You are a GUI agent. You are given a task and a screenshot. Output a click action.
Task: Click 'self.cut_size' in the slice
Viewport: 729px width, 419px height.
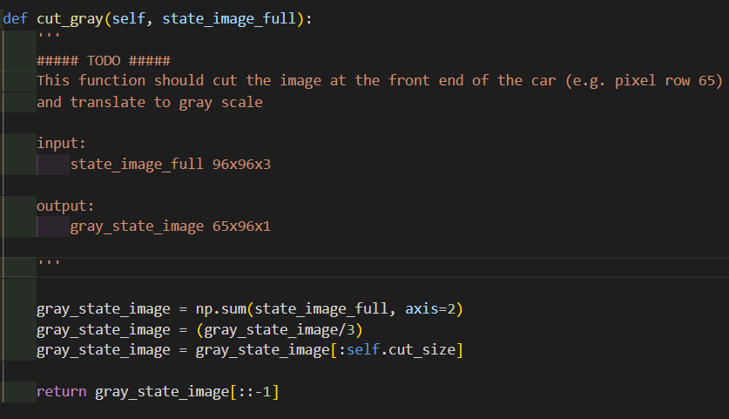tap(402, 349)
